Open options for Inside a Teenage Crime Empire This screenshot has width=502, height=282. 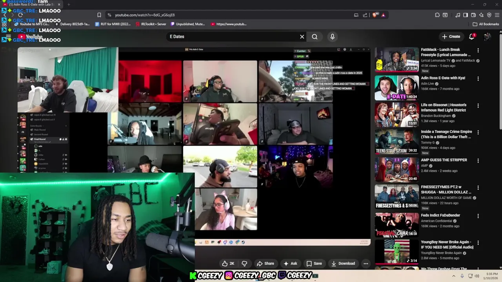tap(478, 133)
